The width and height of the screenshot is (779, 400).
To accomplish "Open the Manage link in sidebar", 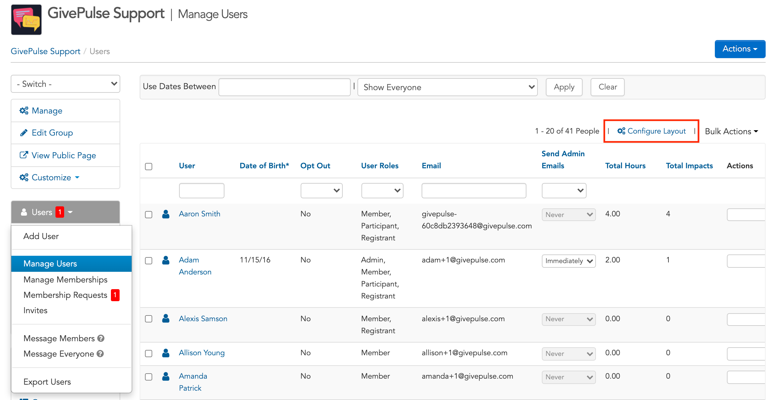I will click(x=65, y=111).
